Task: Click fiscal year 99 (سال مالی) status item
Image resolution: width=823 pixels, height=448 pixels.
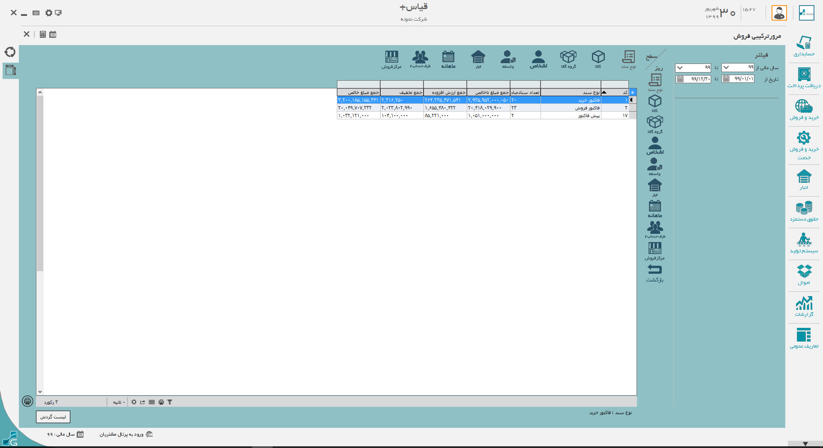Action: 65,434
